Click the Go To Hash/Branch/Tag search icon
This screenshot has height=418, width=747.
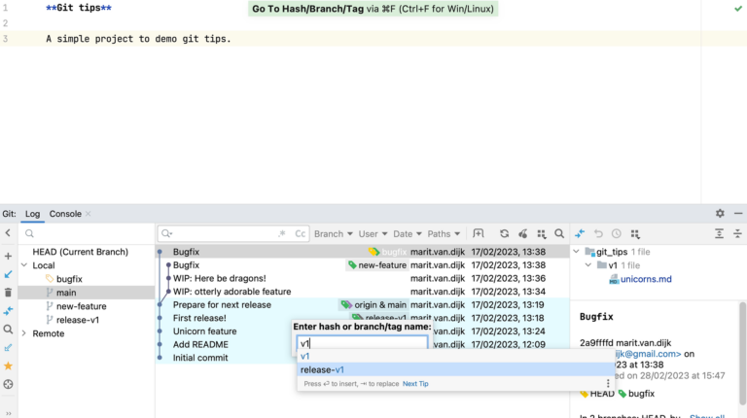pyautogui.click(x=559, y=234)
